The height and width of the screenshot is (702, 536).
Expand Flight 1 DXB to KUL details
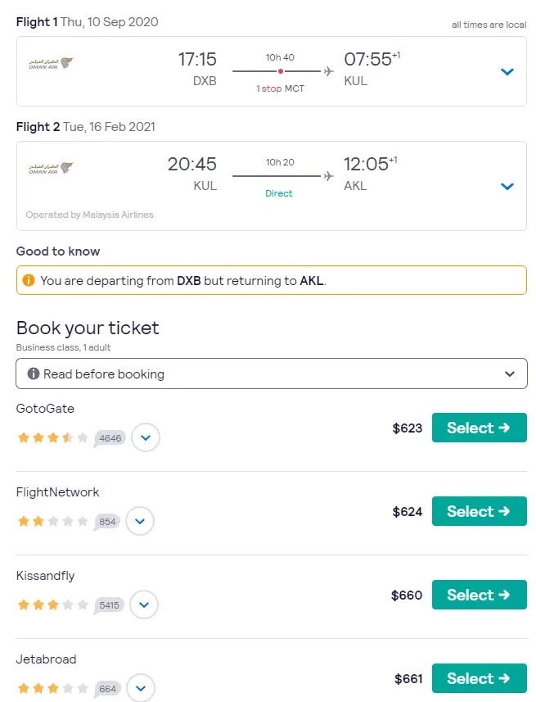507,71
